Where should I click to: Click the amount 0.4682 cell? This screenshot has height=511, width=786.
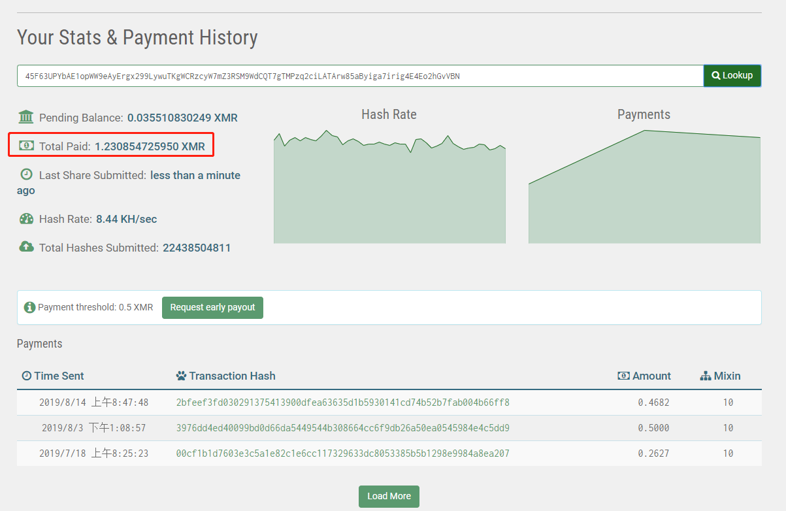tap(653, 403)
